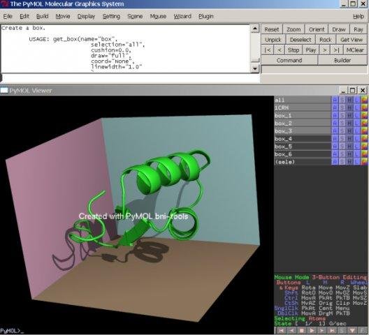Click the step-back frame icon in viewer
Screen dimensions: 369x335
click(x=291, y=331)
